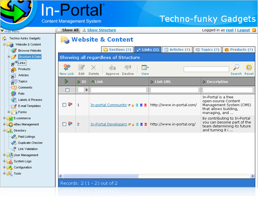This screenshot has width=258, height=200.
Task: Expand the eBay Management tree node
Action: tap(4, 124)
